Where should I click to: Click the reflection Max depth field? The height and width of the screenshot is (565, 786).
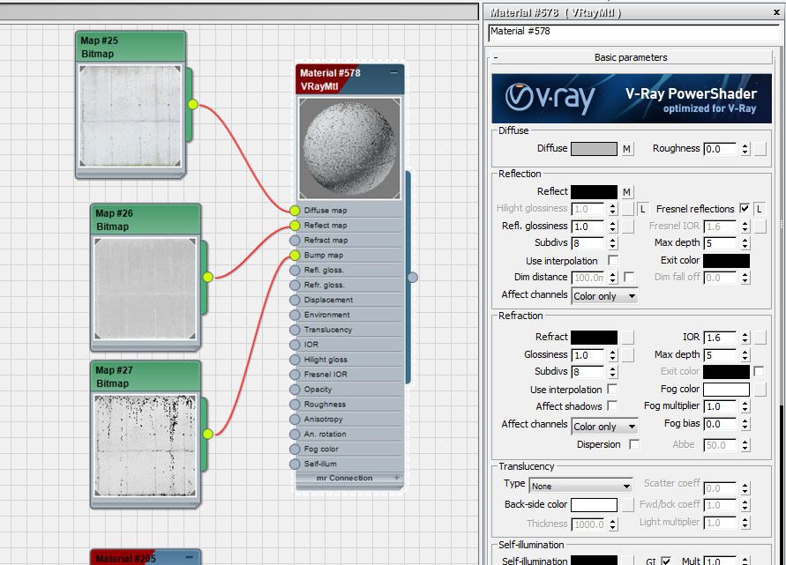[x=721, y=243]
